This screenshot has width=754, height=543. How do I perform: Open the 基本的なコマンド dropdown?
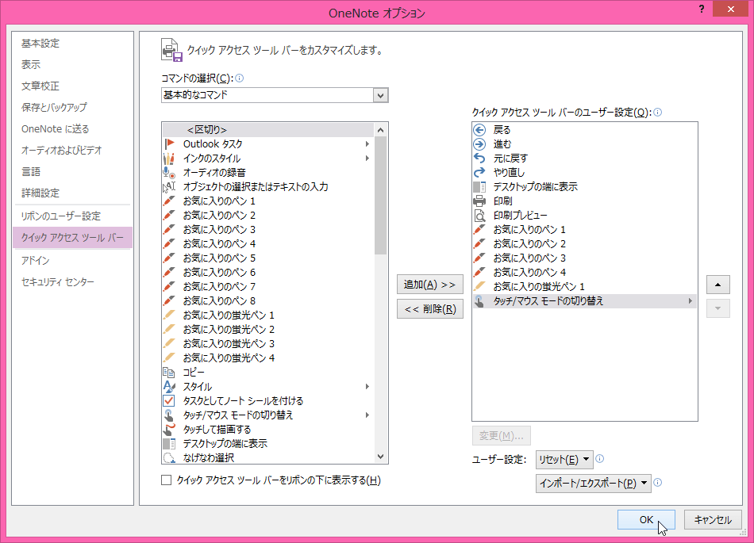(x=380, y=95)
